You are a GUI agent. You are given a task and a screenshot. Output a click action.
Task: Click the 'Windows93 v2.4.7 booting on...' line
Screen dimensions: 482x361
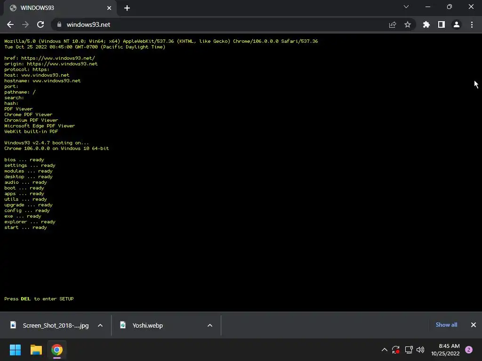point(47,143)
